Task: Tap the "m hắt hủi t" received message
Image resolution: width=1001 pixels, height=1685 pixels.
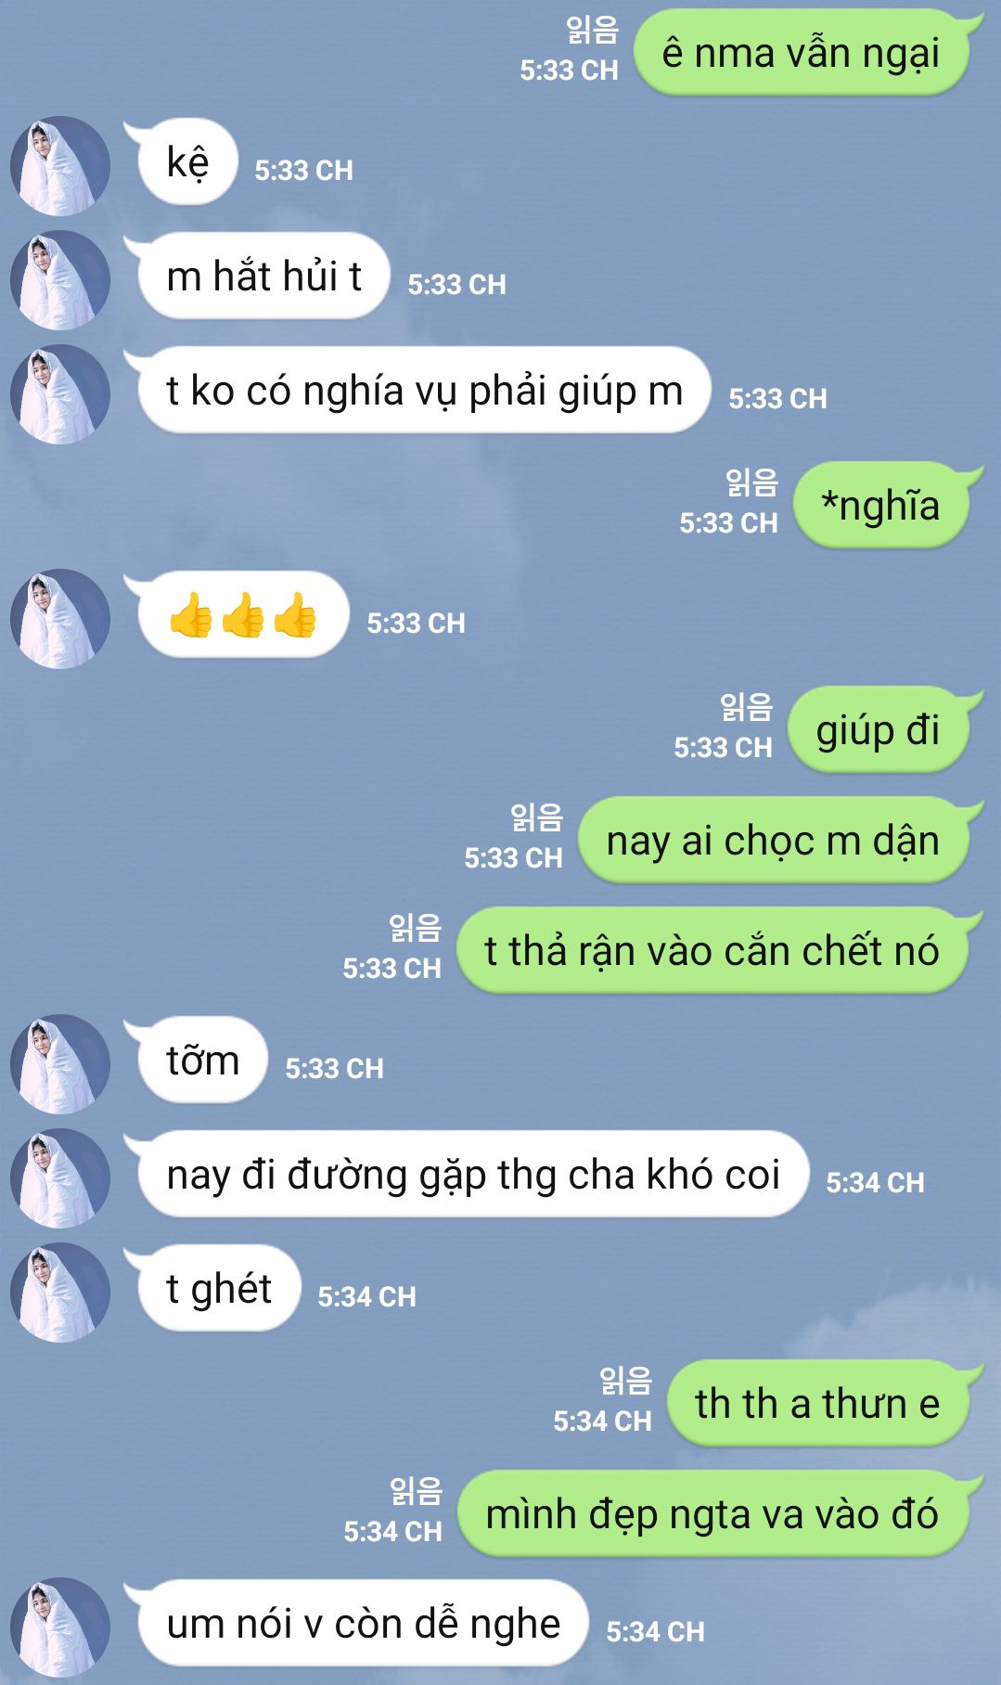Action: (263, 277)
